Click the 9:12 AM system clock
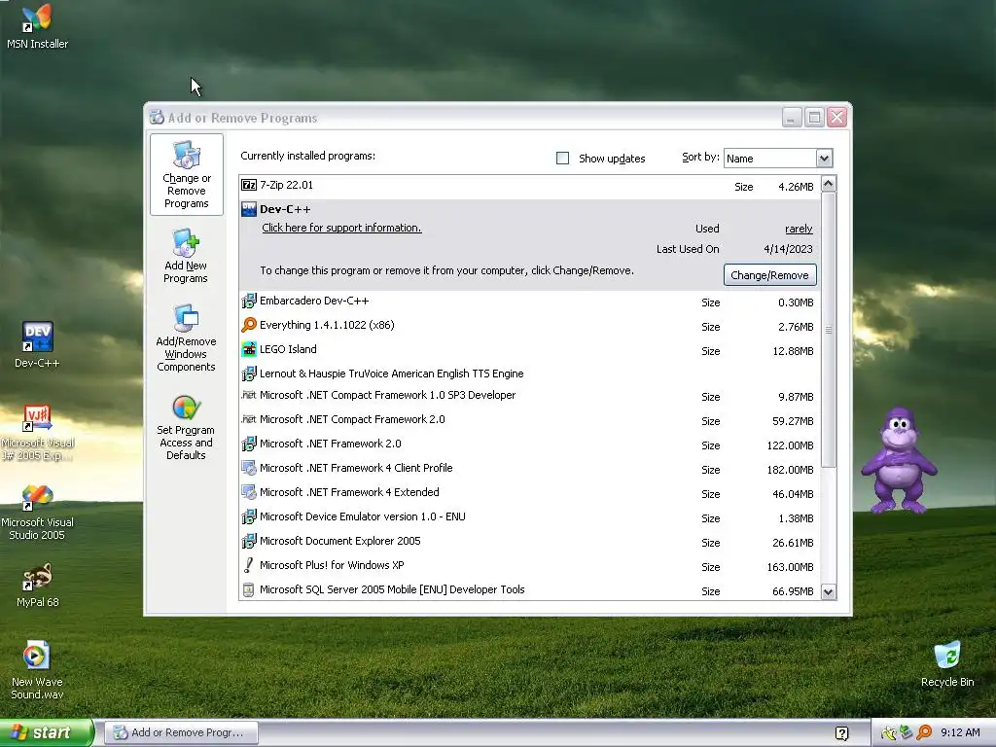Image resolution: width=996 pixels, height=747 pixels. pyautogui.click(x=960, y=733)
